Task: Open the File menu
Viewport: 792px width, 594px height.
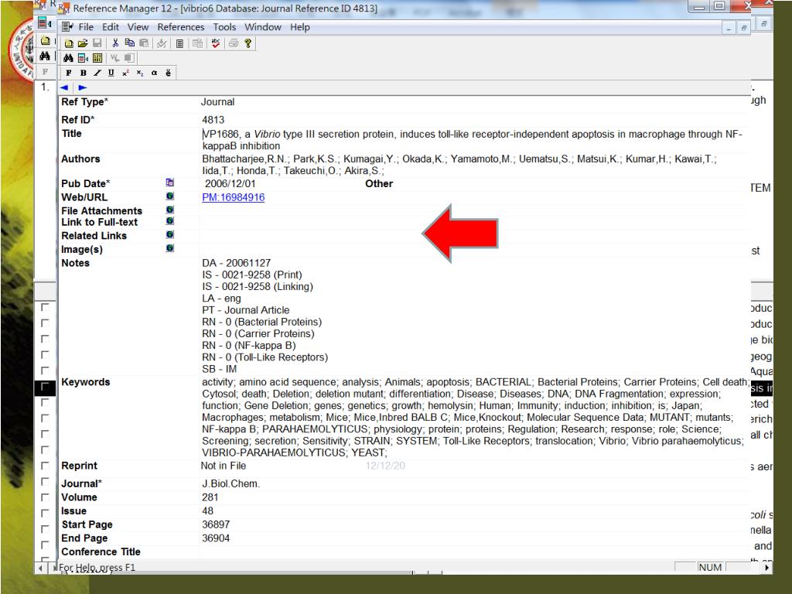Action: (x=86, y=27)
